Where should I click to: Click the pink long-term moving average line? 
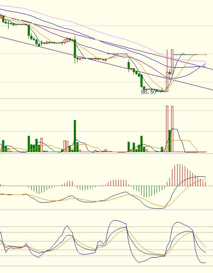tap(105, 34)
